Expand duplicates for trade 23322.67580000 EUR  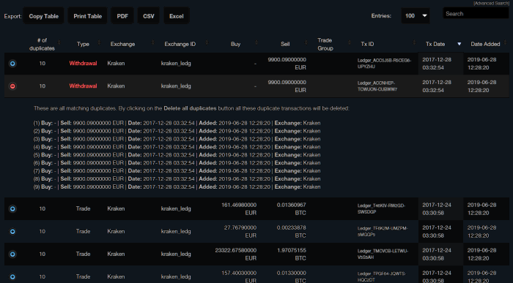coord(12,254)
